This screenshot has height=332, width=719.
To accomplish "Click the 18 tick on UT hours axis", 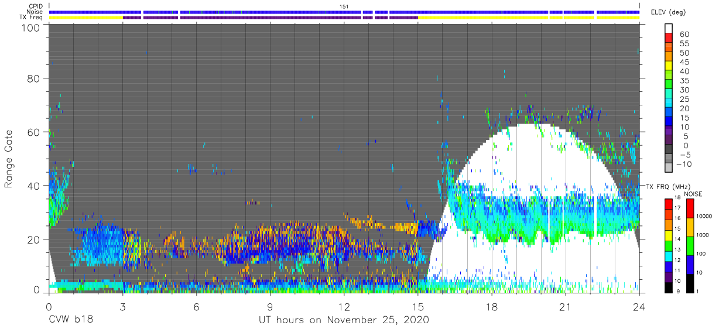I will pyautogui.click(x=492, y=307).
